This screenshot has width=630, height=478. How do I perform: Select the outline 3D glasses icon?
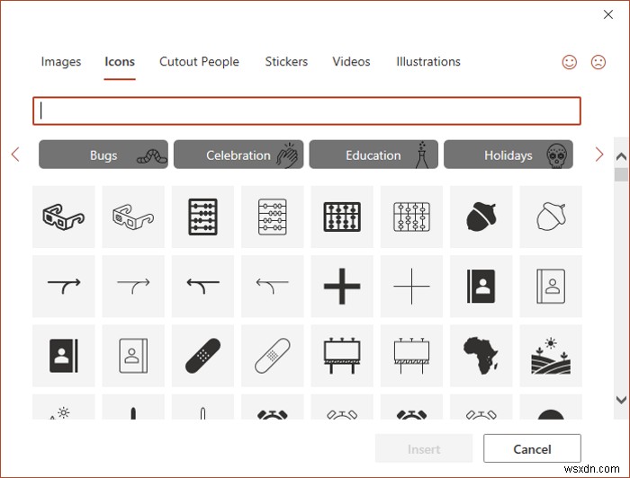pyautogui.click(x=133, y=217)
